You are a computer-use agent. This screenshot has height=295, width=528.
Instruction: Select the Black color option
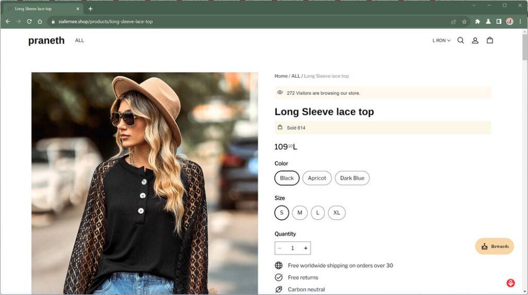tap(287, 178)
